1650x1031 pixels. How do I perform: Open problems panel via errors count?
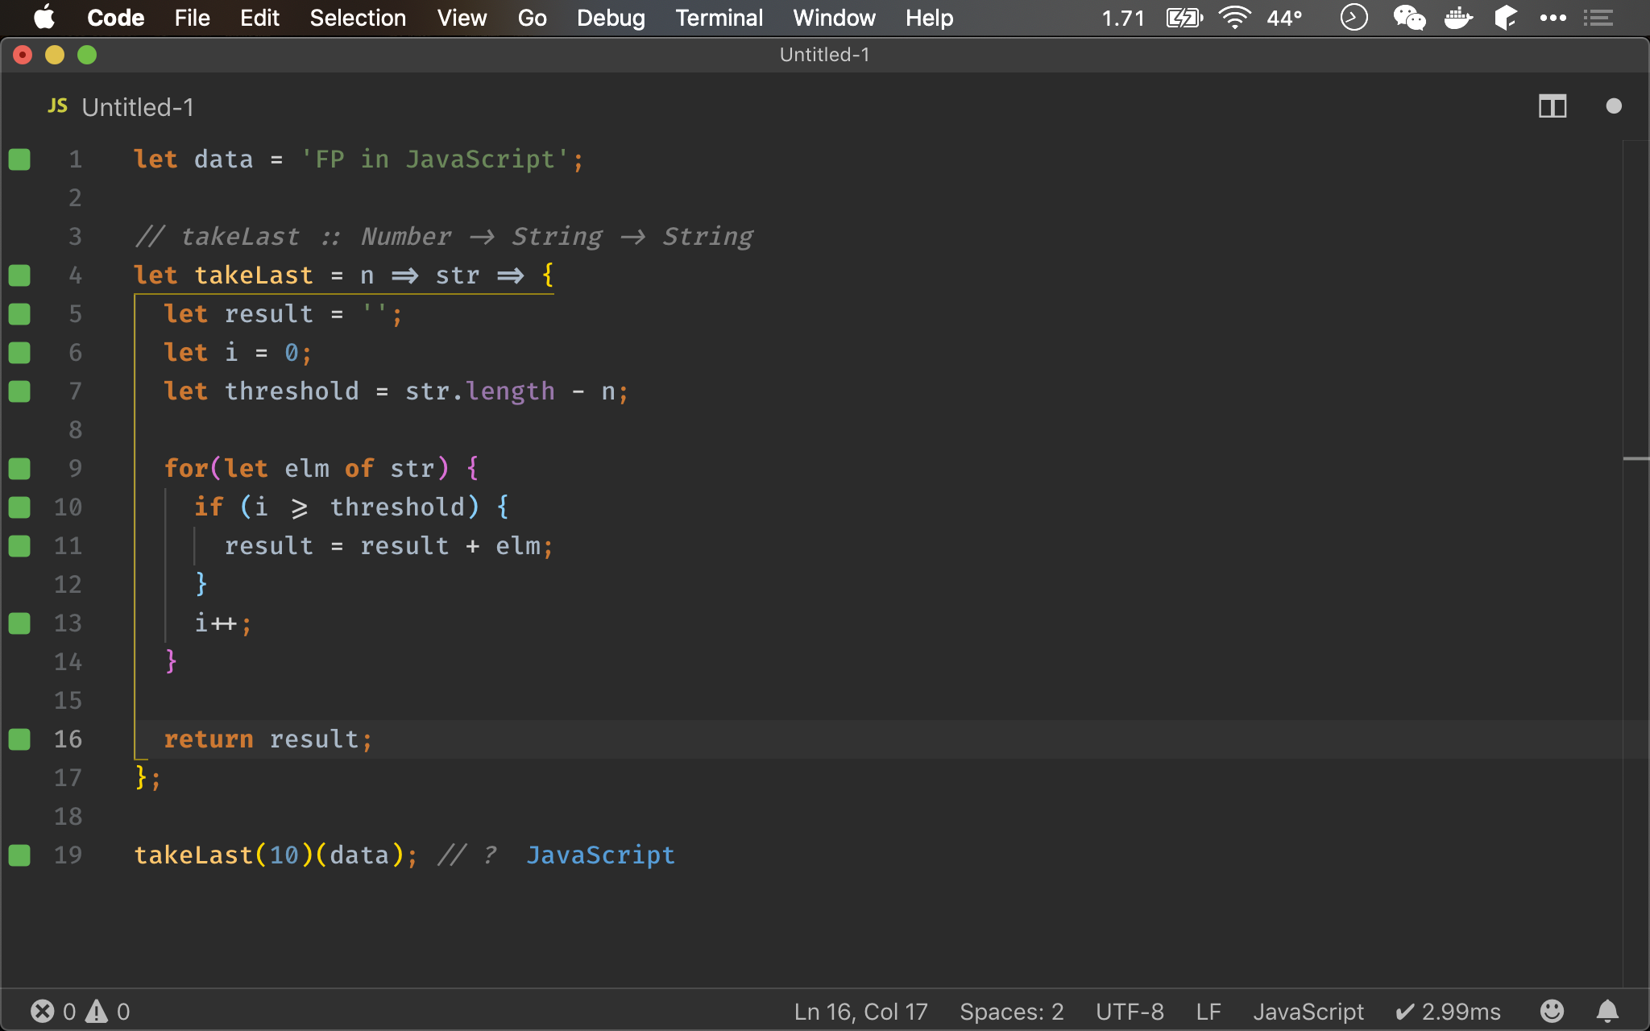(53, 1012)
